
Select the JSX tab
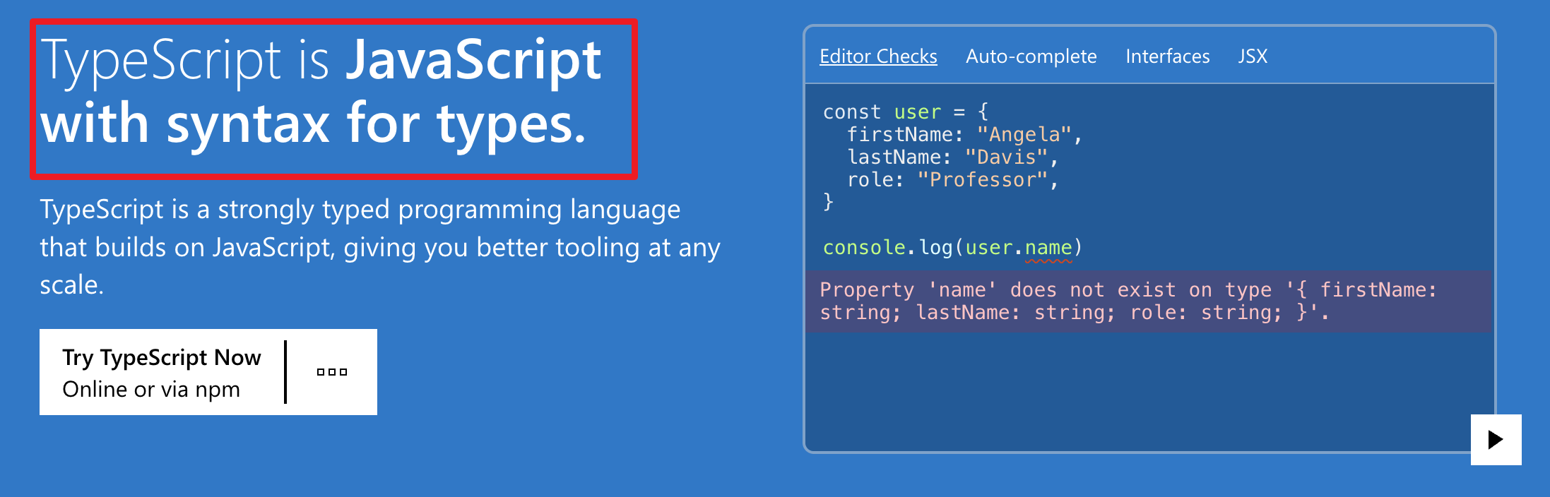pos(1253,56)
